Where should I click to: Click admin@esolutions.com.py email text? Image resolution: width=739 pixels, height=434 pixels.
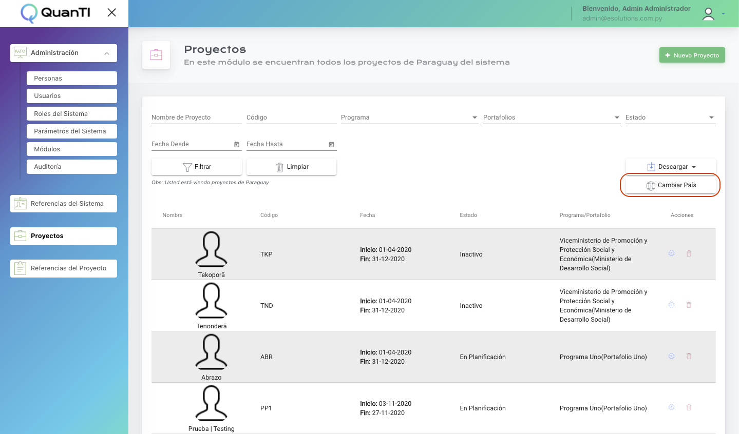click(622, 18)
